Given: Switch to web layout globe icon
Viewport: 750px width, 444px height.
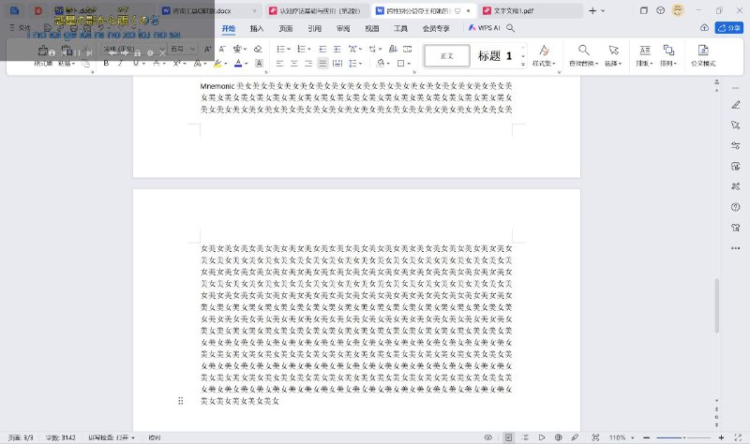Looking at the screenshot, I should coord(558,437).
